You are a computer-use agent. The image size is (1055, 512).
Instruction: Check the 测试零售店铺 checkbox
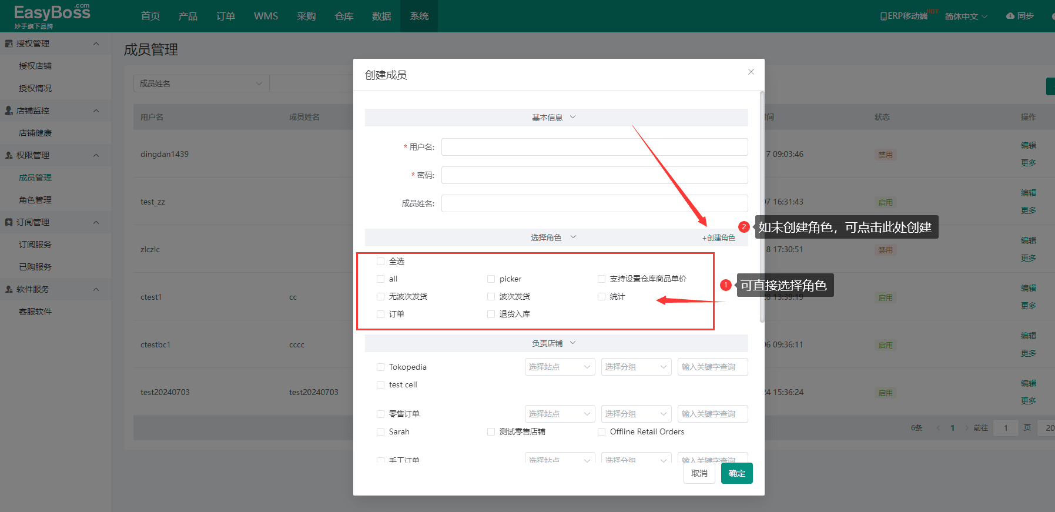491,432
